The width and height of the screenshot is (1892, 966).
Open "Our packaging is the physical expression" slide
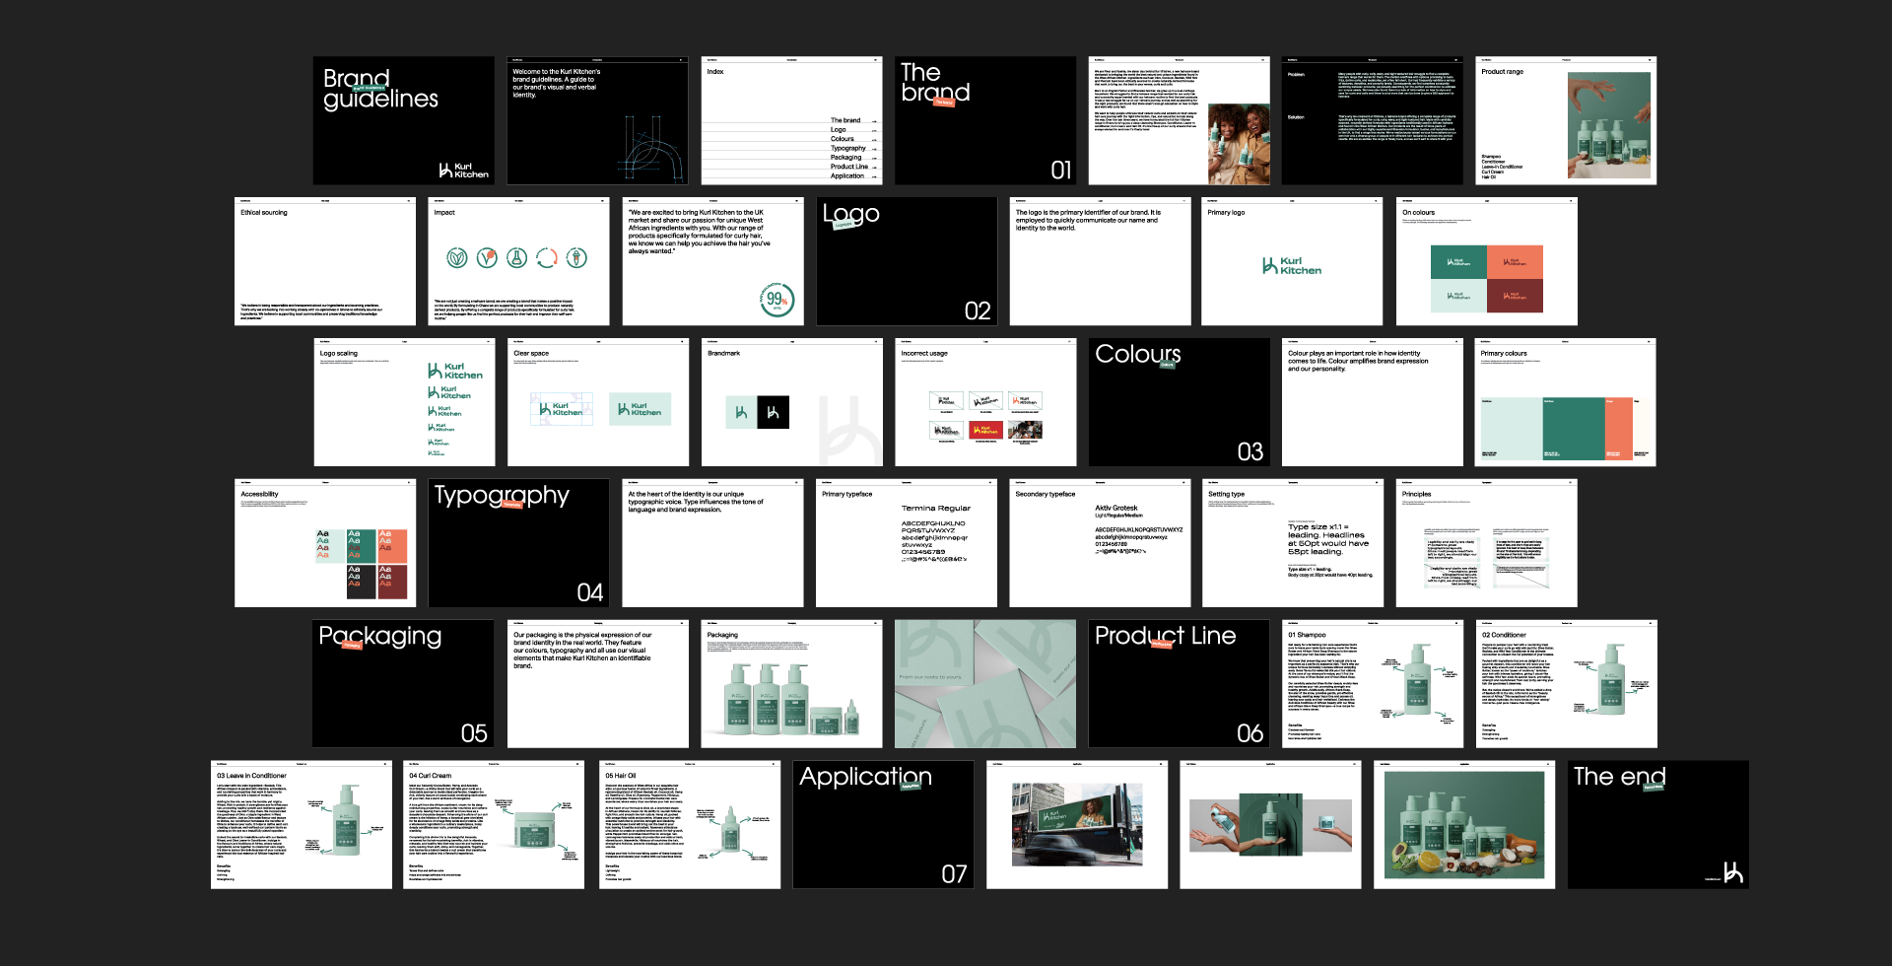coord(598,684)
